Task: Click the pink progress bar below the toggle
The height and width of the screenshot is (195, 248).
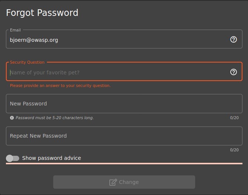Action: pyautogui.click(x=124, y=163)
